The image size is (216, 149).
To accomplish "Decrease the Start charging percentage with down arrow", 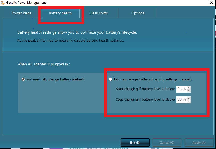I will tap(189, 91).
